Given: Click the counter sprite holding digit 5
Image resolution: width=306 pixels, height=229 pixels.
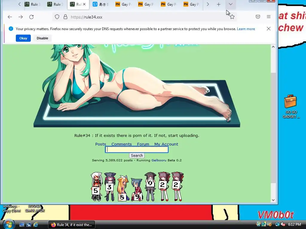Looking at the screenshot, I should point(96,187).
